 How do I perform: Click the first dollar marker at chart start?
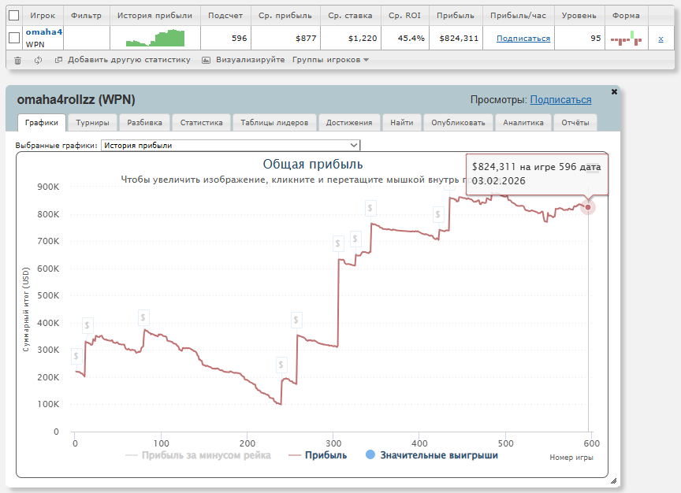(76, 356)
